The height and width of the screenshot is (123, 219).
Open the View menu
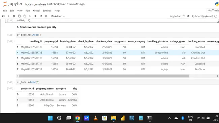pos(20,11)
